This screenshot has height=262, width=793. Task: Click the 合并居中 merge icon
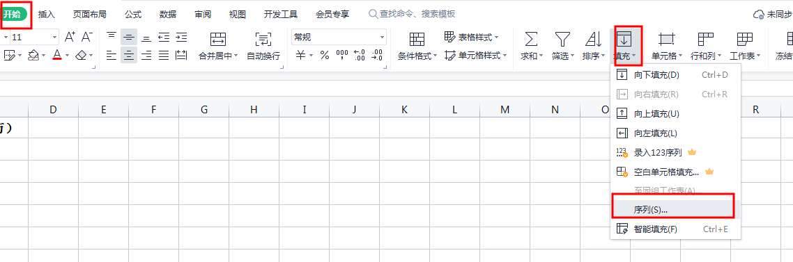(218, 39)
